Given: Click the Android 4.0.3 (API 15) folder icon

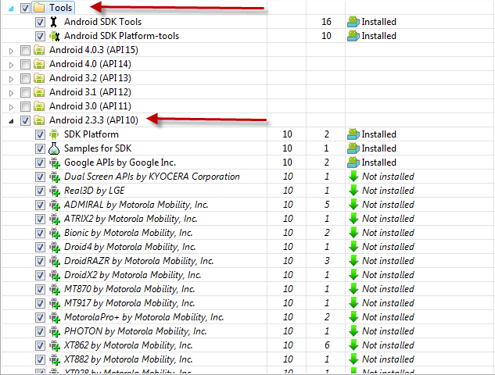Looking at the screenshot, I should [x=39, y=50].
